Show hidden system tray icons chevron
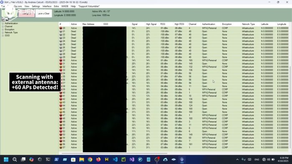 point(237,159)
